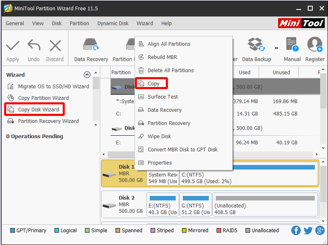Click the Register user icon
This screenshot has width=328, height=245.
pos(315,44)
